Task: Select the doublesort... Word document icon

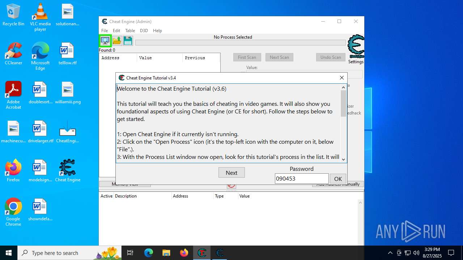Action: [40, 93]
